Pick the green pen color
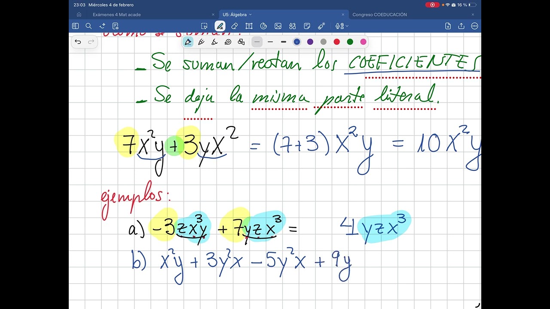 coord(350,42)
